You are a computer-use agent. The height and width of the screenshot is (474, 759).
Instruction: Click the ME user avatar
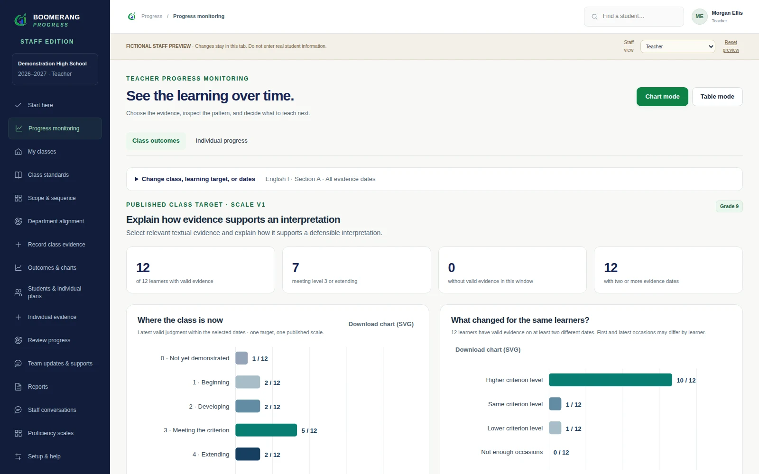point(699,16)
